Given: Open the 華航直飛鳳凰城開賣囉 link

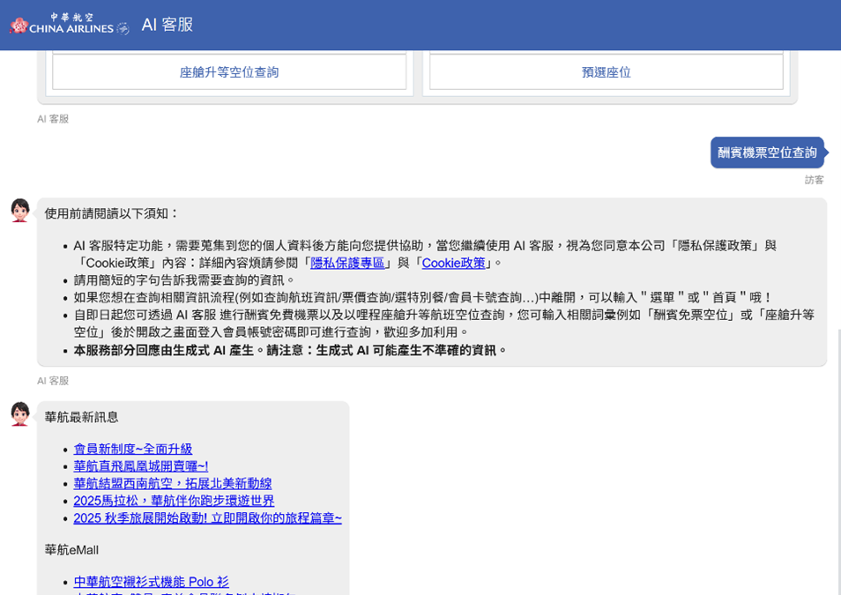Looking at the screenshot, I should click(x=140, y=466).
